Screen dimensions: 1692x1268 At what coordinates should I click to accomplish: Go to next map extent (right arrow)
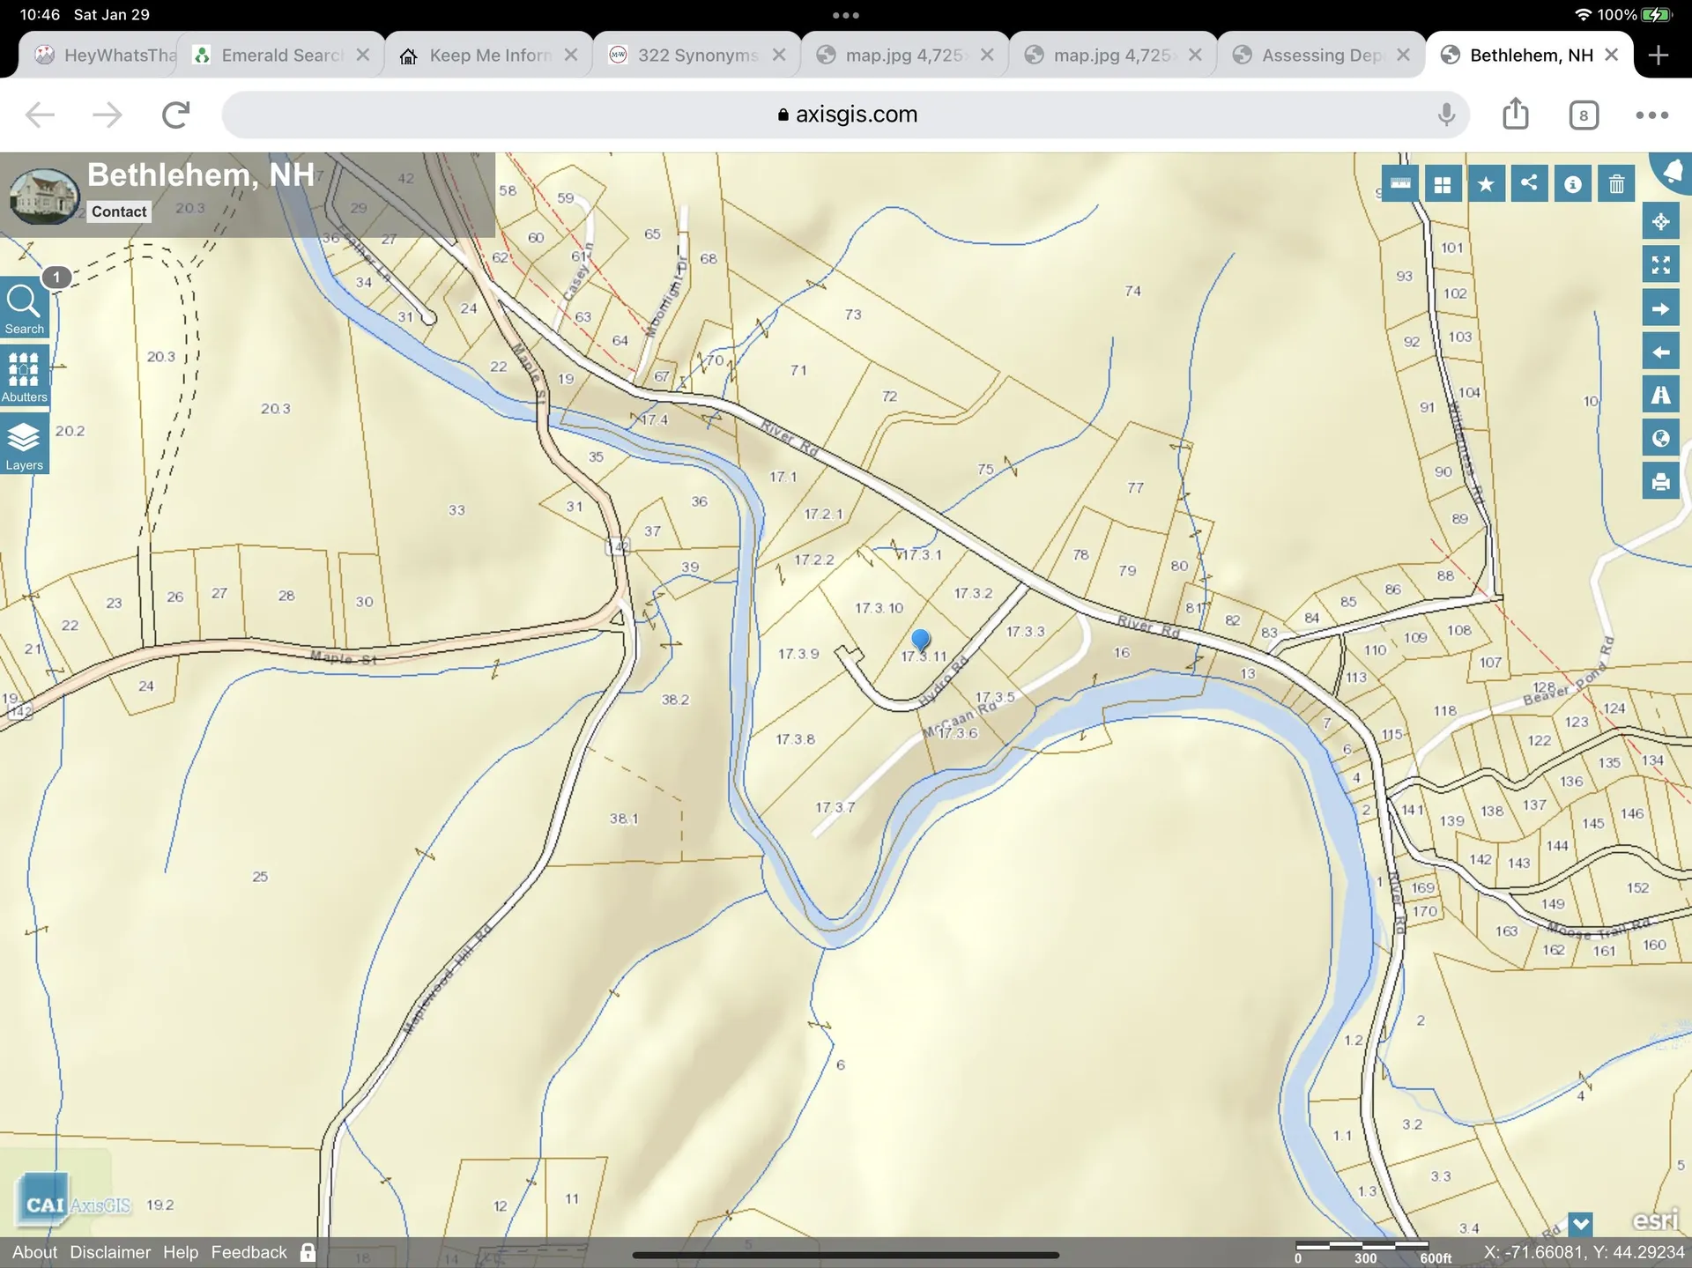[1661, 308]
